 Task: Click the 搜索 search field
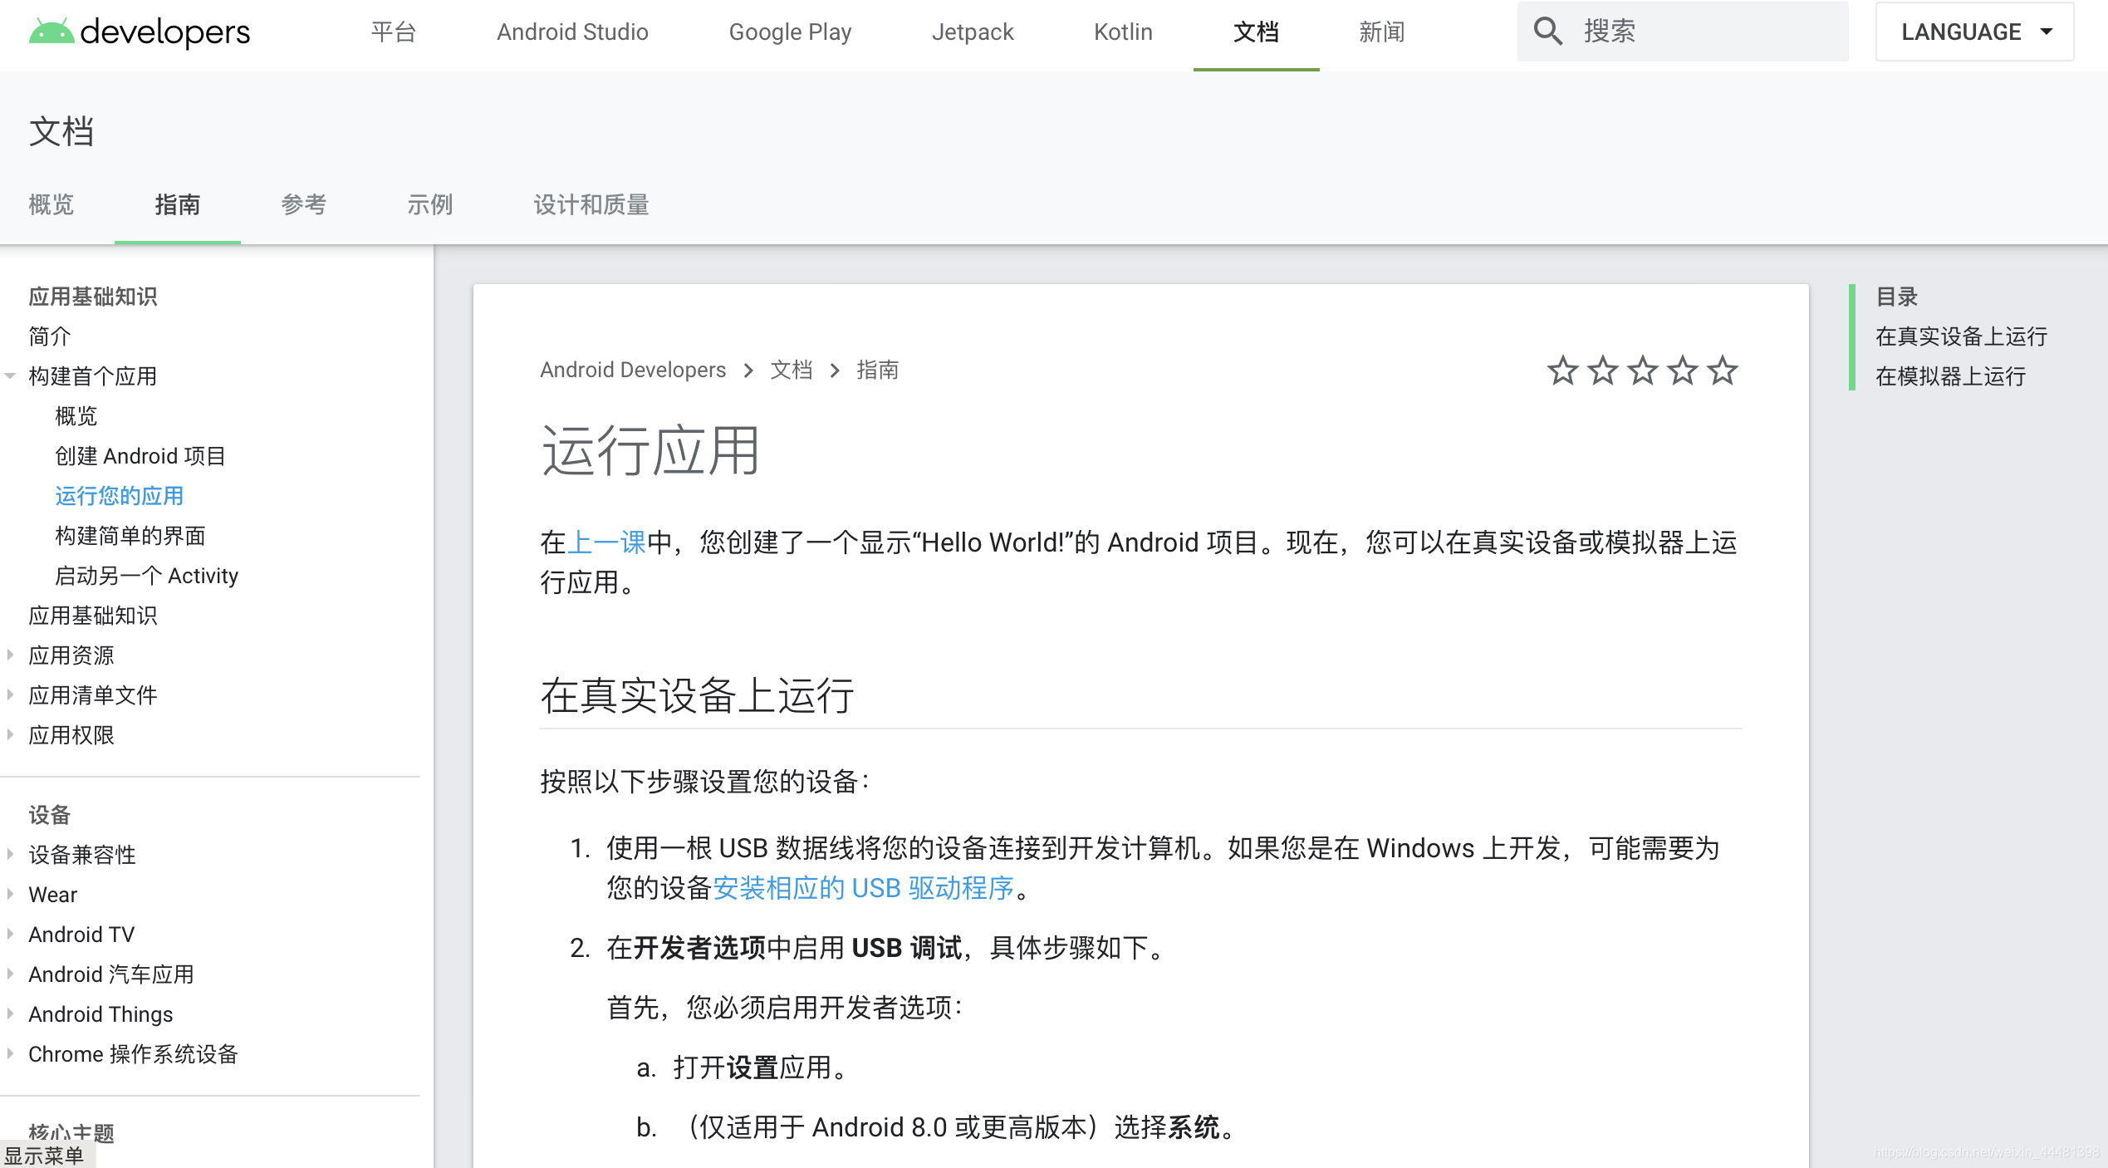point(1683,32)
